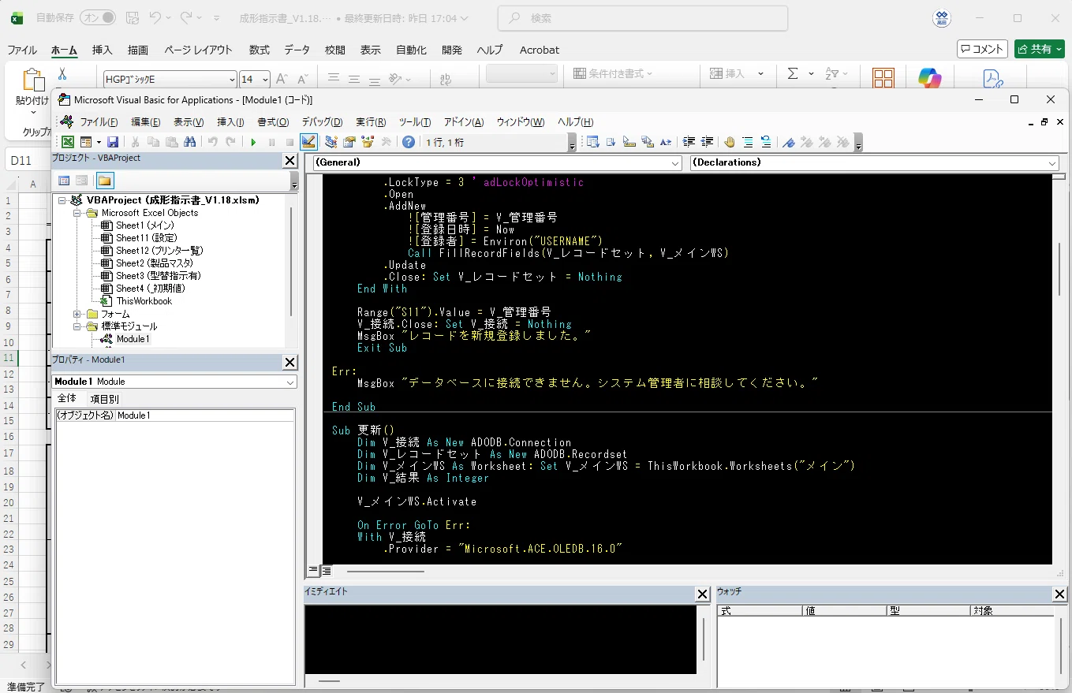Image resolution: width=1072 pixels, height=693 pixels.
Task: Click the View Microsoft Excel toolbar icon
Action: pyautogui.click(x=68, y=142)
